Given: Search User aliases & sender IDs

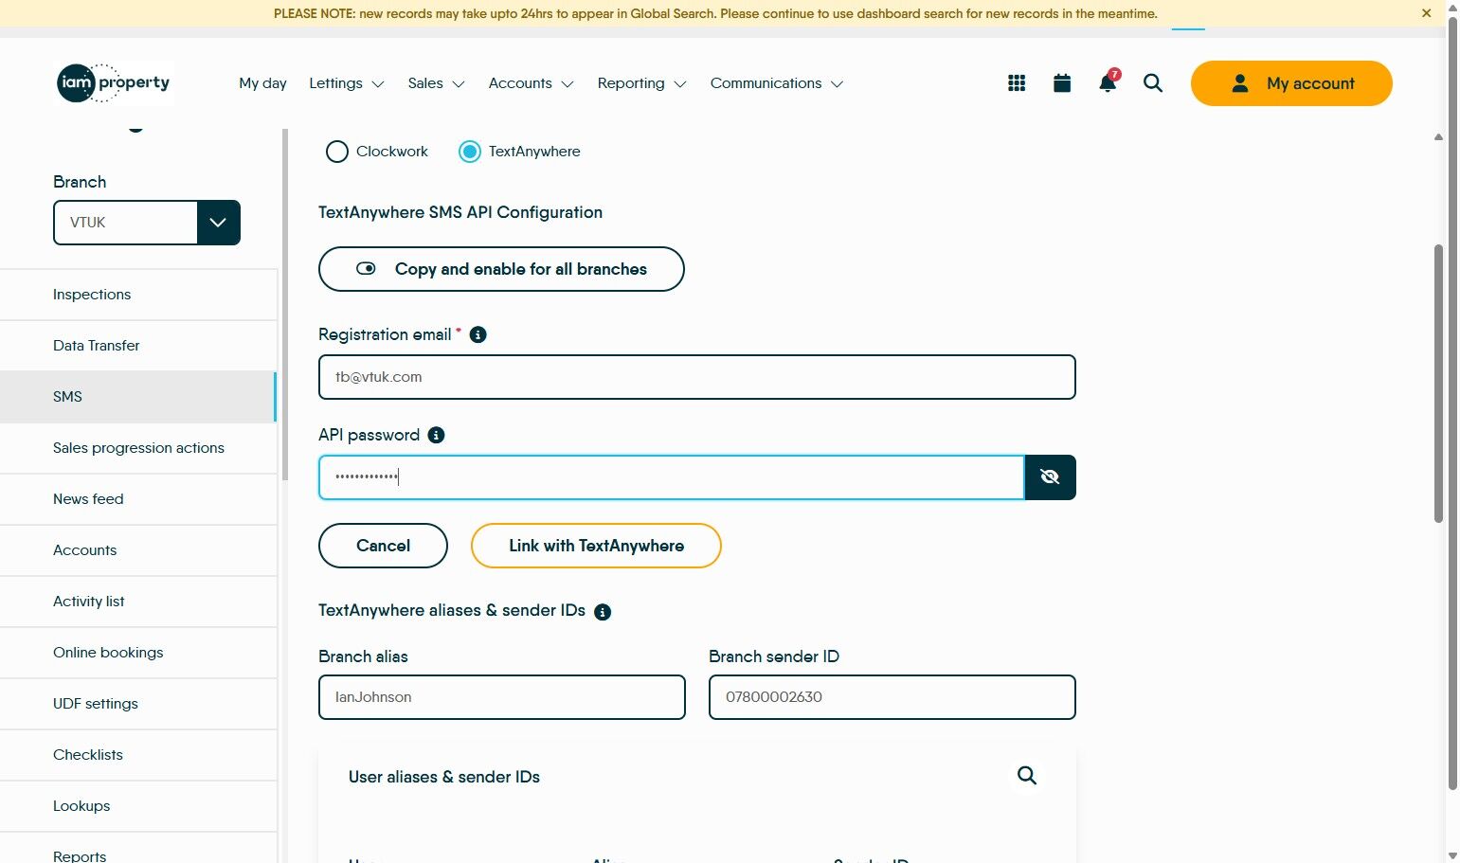Looking at the screenshot, I should coord(1027,776).
